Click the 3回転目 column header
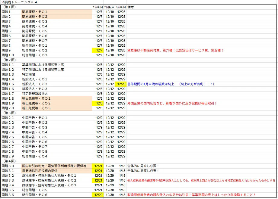Image resolution: width=278 pixels, height=199 pixels. (120, 7)
